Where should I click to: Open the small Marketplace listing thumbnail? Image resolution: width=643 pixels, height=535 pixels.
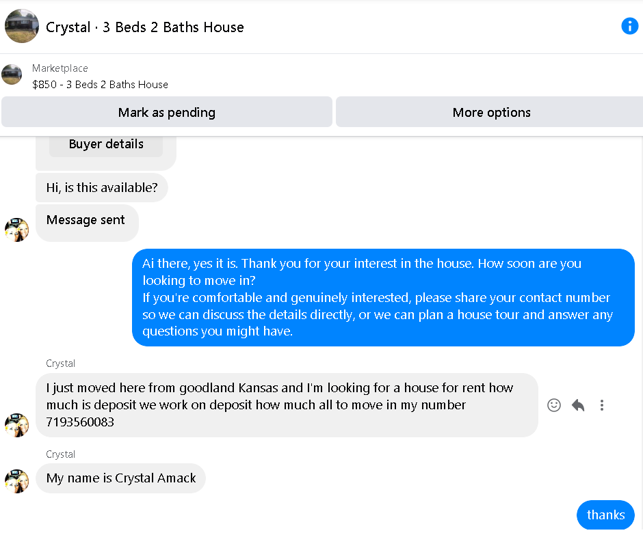tap(12, 74)
